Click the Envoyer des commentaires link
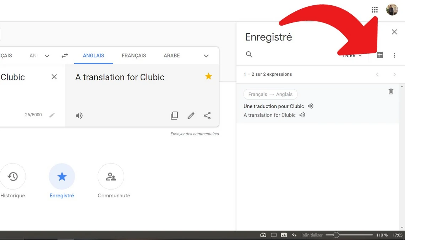 pyautogui.click(x=195, y=134)
